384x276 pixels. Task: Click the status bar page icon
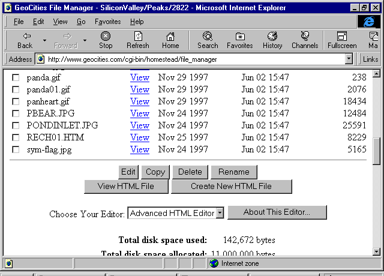pyautogui.click(x=8, y=263)
